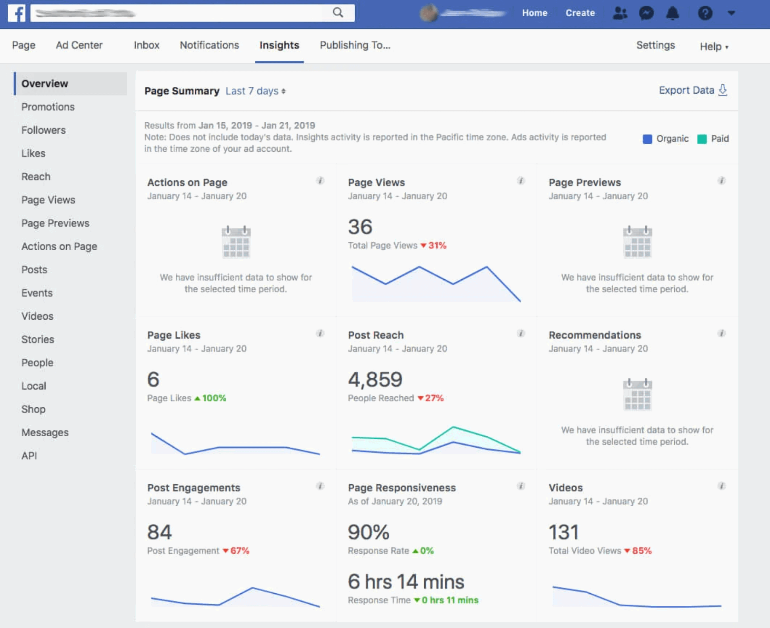
Task: Click the info icon on Post Reach card
Action: click(x=521, y=333)
